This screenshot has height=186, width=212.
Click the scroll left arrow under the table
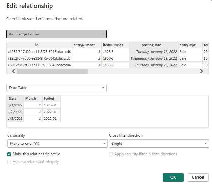click(13, 71)
